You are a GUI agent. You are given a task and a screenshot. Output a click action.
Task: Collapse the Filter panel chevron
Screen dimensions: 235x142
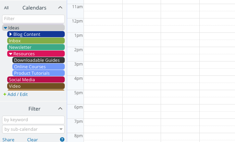pyautogui.click(x=60, y=109)
